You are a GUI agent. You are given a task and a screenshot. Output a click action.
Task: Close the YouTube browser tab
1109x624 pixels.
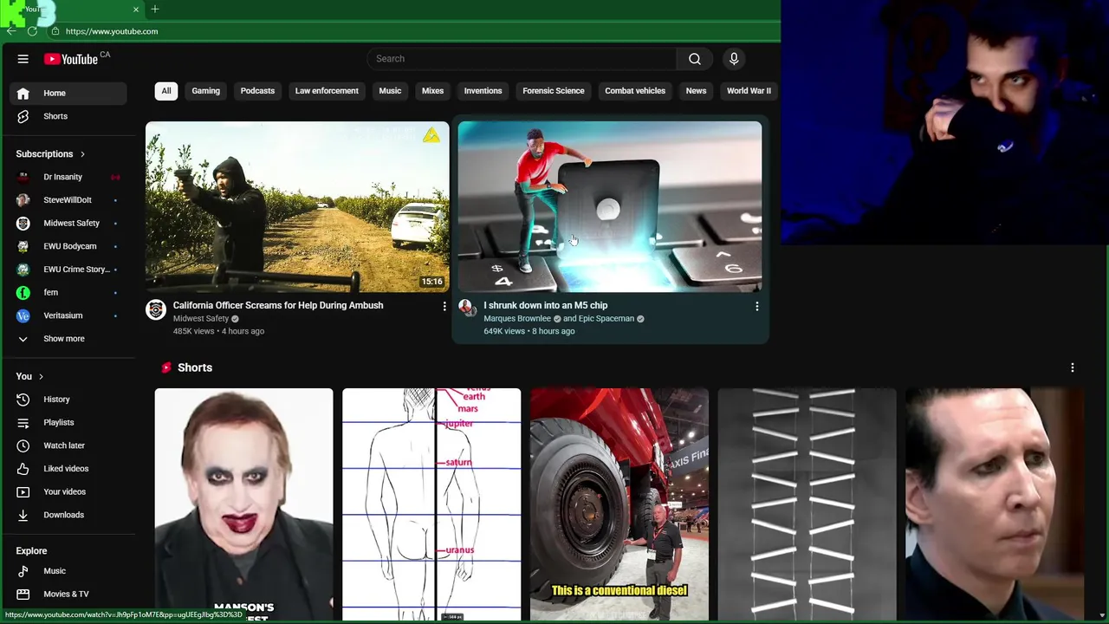(x=135, y=10)
